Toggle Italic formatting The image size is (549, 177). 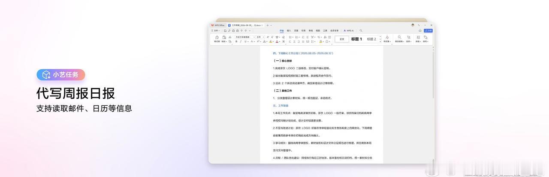(x=241, y=41)
